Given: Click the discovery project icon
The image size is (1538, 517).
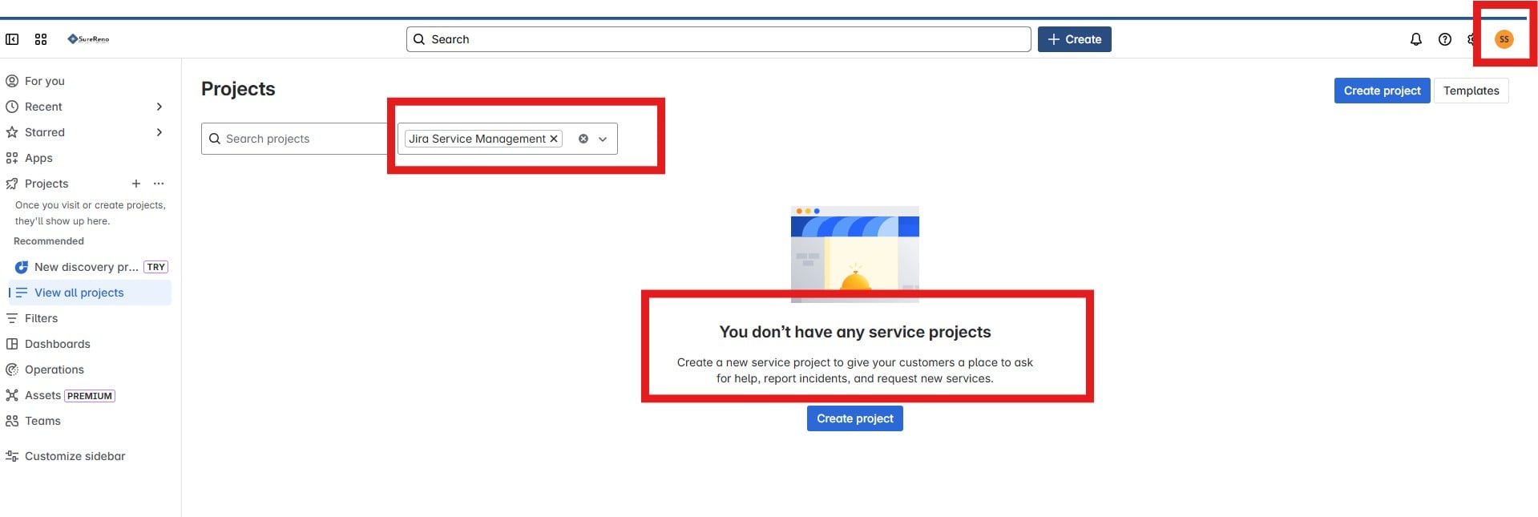Looking at the screenshot, I should [x=22, y=267].
